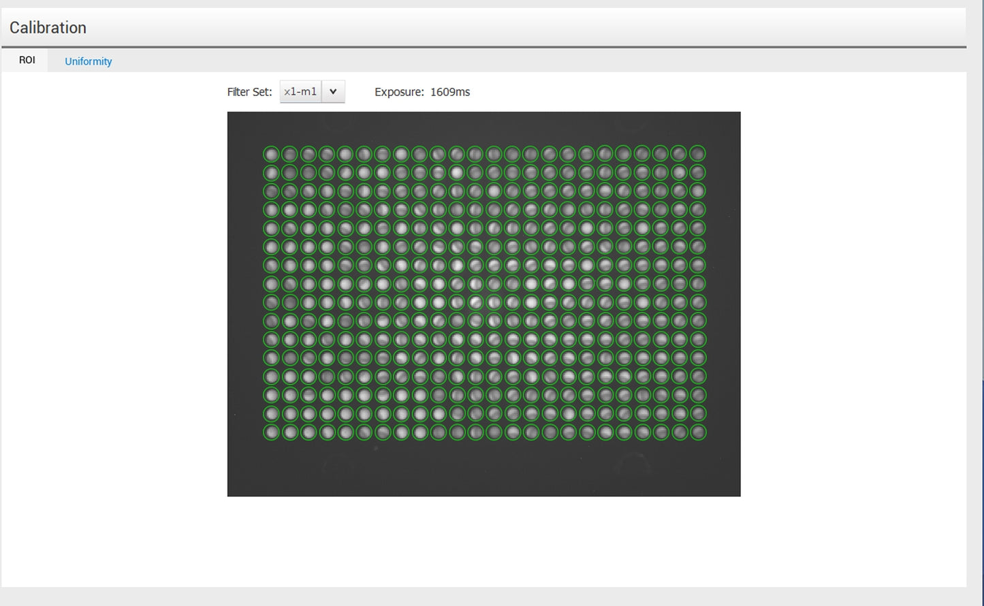The height and width of the screenshot is (606, 984).
Task: Open the Filter Set dropdown arrow
Action: [x=333, y=92]
